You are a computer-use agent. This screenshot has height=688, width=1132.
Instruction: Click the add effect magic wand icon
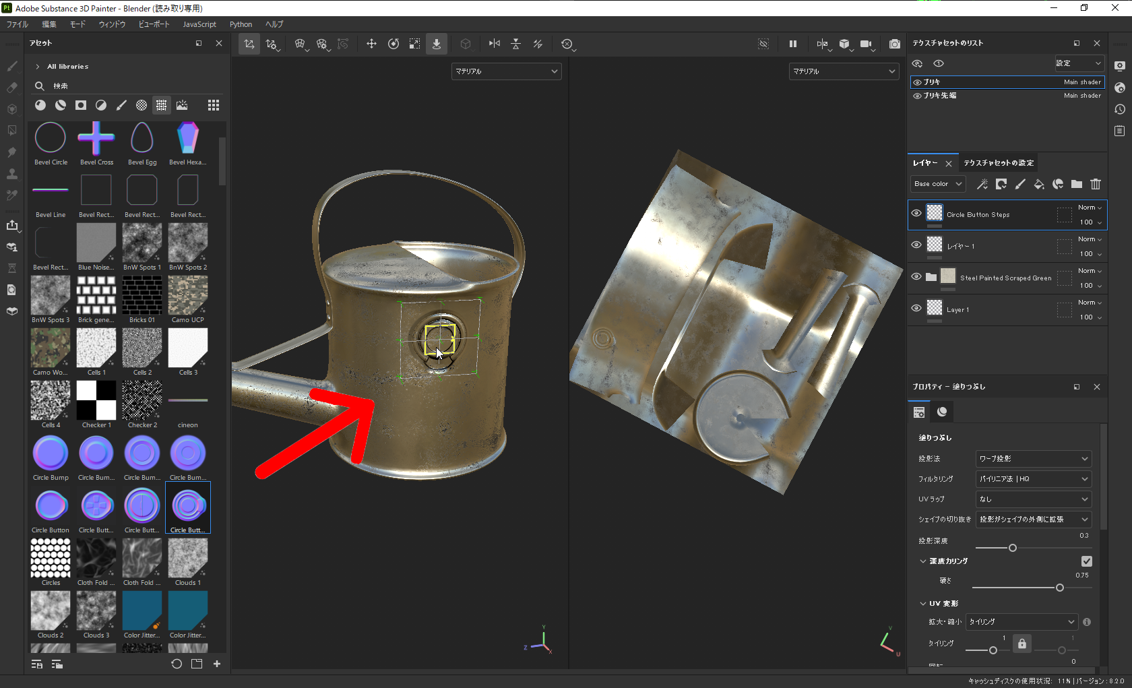coord(982,184)
